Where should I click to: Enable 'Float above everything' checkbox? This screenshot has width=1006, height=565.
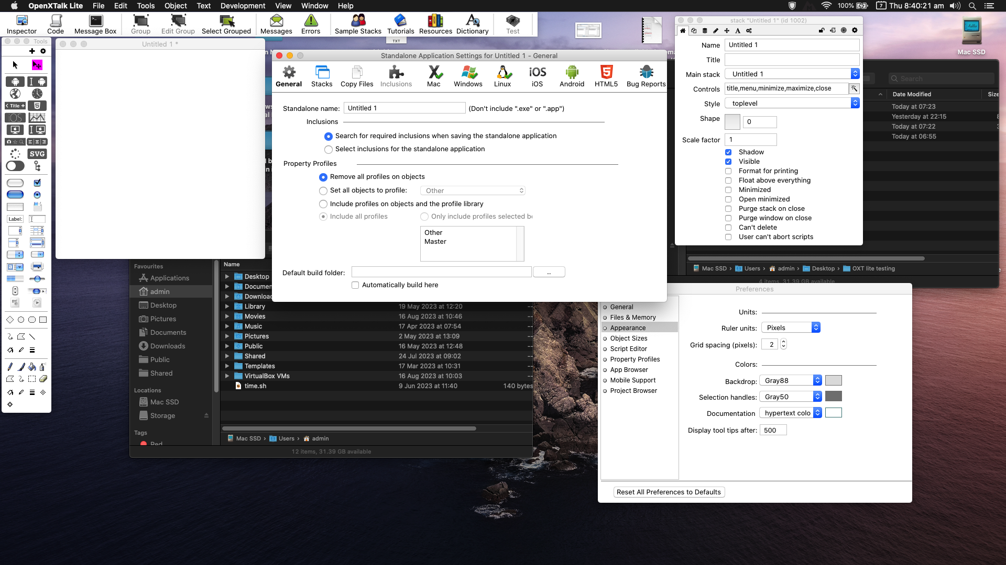pos(728,180)
